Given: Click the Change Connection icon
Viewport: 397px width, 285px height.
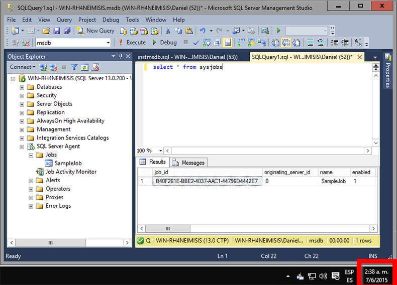Looking at the screenshot, I should pos(26,43).
